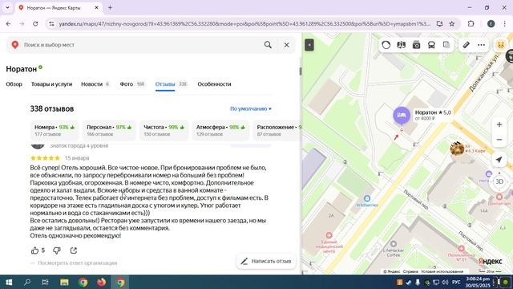This screenshot has height=289, width=513.
Task: Expand Посмотреть ответ организации
Action: point(77,263)
